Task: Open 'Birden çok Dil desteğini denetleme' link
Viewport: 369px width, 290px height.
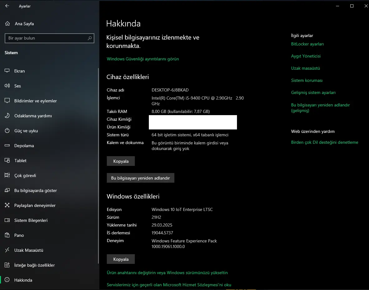Action: coord(324,142)
